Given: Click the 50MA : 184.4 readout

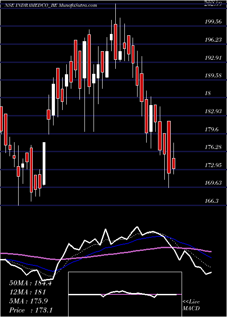Looking at the screenshot, I should (x=30, y=283).
